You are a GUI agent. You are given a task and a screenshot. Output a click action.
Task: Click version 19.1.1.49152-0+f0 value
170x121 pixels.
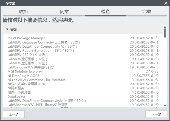pos(144,59)
